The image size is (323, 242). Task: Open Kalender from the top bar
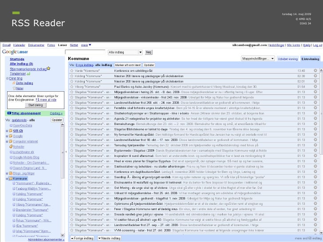coord(19,45)
